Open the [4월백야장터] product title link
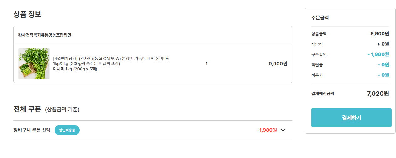396x158 pixels. coord(112,59)
